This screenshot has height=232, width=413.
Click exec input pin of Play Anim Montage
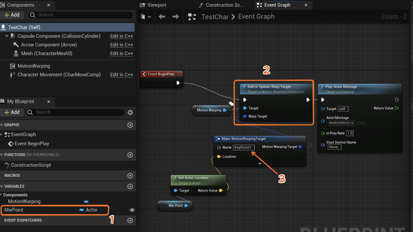tap(323, 100)
